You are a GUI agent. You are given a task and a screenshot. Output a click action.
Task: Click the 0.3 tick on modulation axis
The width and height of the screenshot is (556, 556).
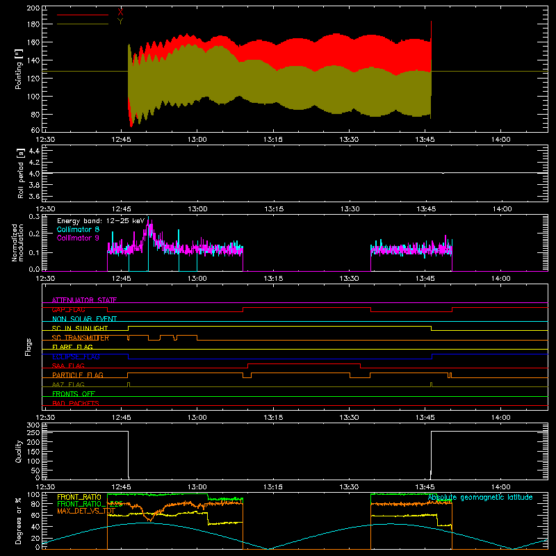[x=34, y=217]
